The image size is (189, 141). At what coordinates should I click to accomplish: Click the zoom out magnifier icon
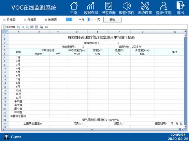pyautogui.click(x=23, y=27)
